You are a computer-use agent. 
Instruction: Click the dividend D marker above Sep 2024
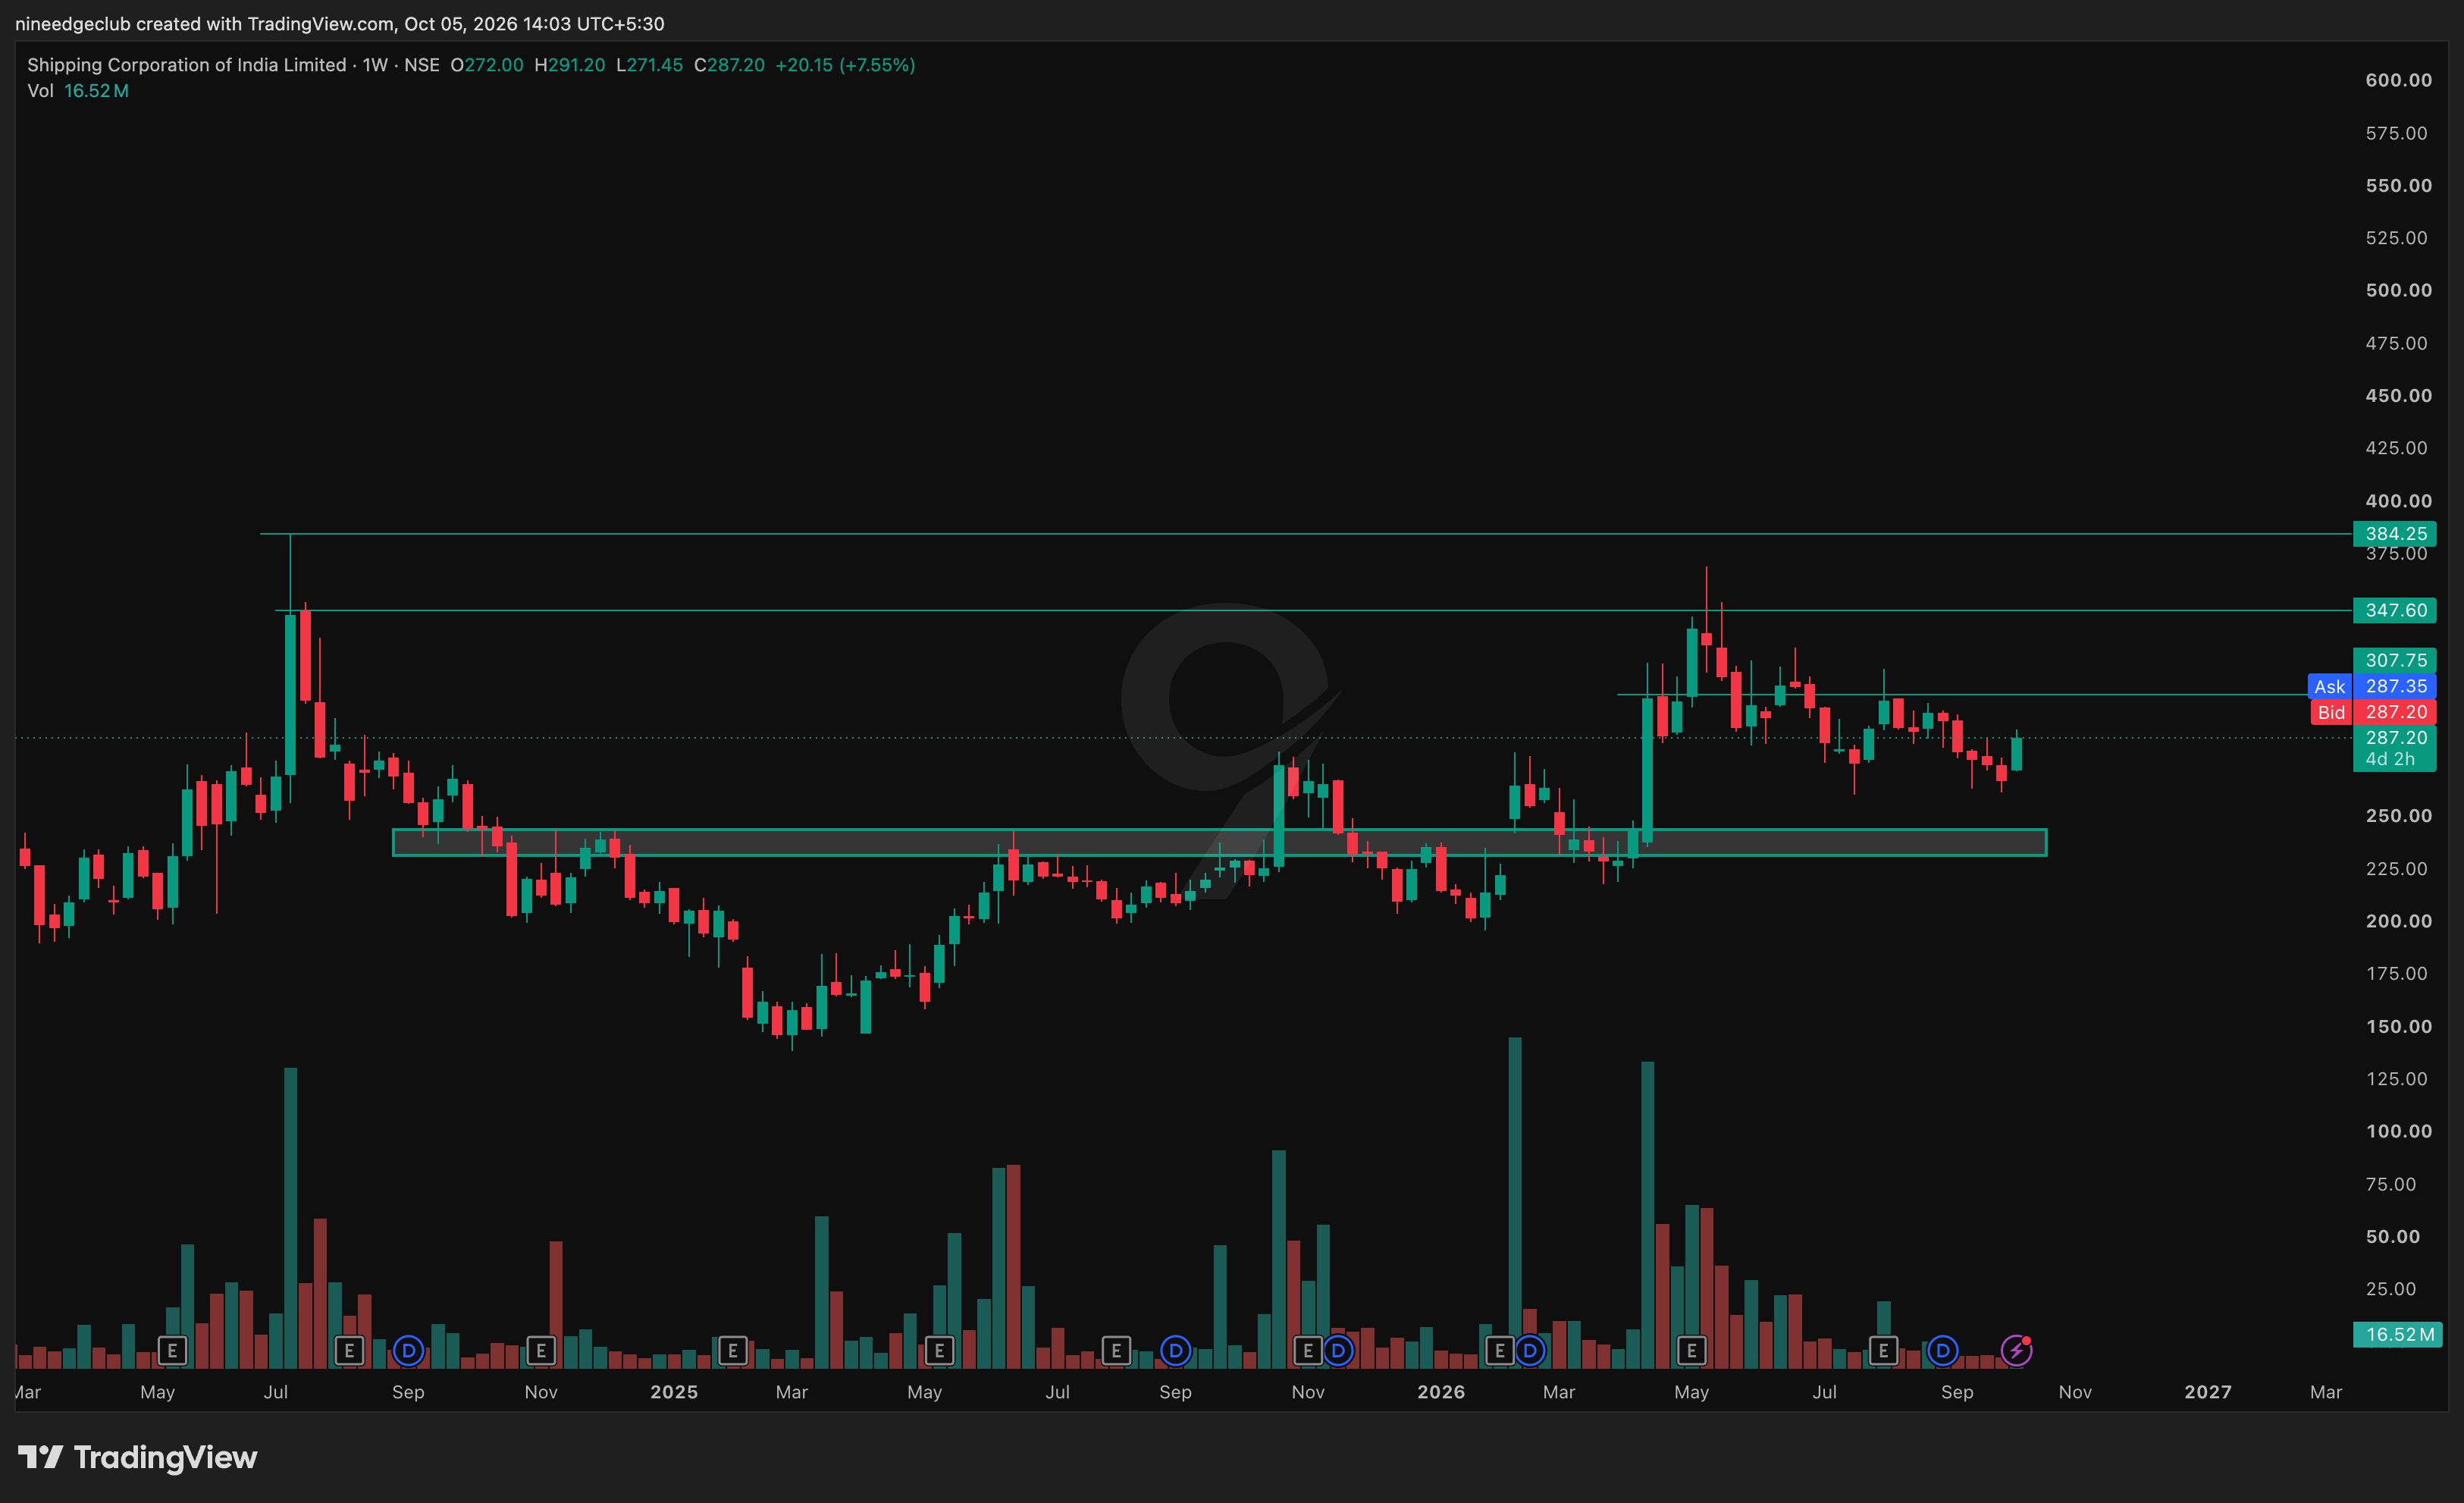pos(408,1351)
